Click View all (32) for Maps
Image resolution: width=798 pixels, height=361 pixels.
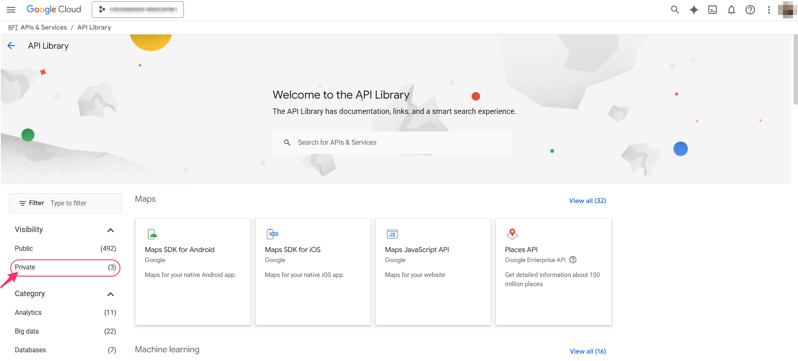(587, 200)
